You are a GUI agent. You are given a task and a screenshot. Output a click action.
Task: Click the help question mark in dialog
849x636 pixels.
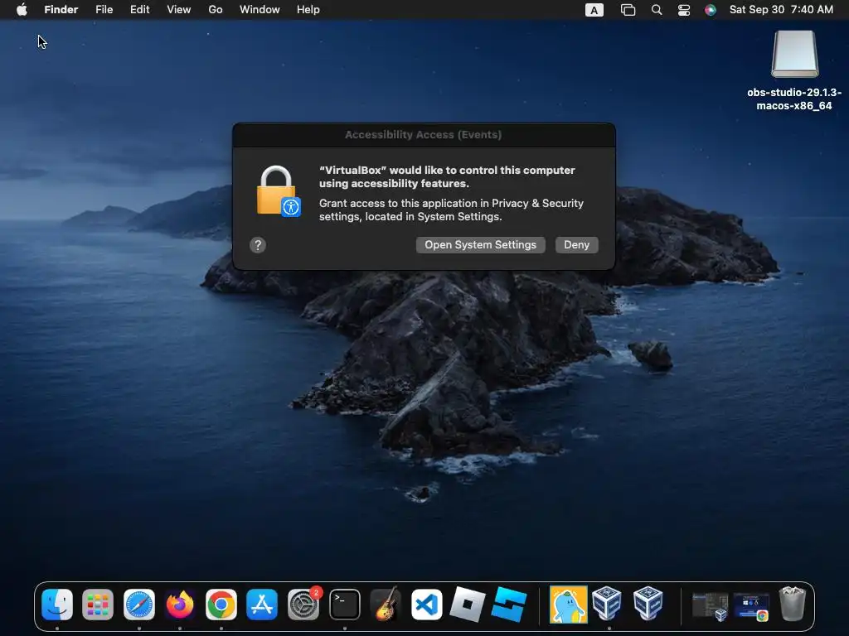[258, 245]
